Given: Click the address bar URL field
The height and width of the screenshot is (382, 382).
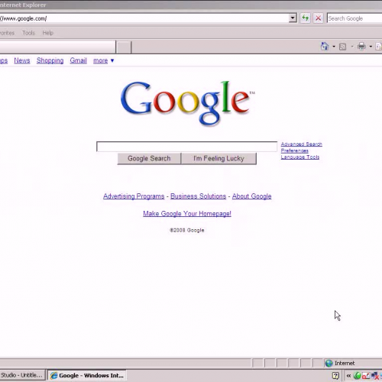Looking at the screenshot, I should (x=144, y=18).
